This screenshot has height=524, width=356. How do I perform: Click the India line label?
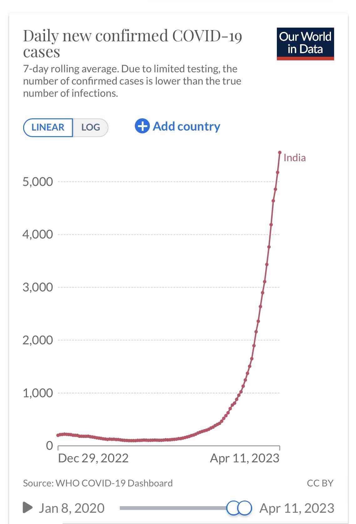(x=294, y=158)
